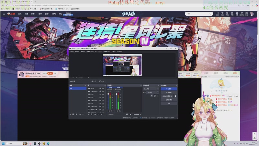This screenshot has width=259, height=146.
Task: Add a new scene in OBS Scenes panel
Action: click(x=70, y=114)
